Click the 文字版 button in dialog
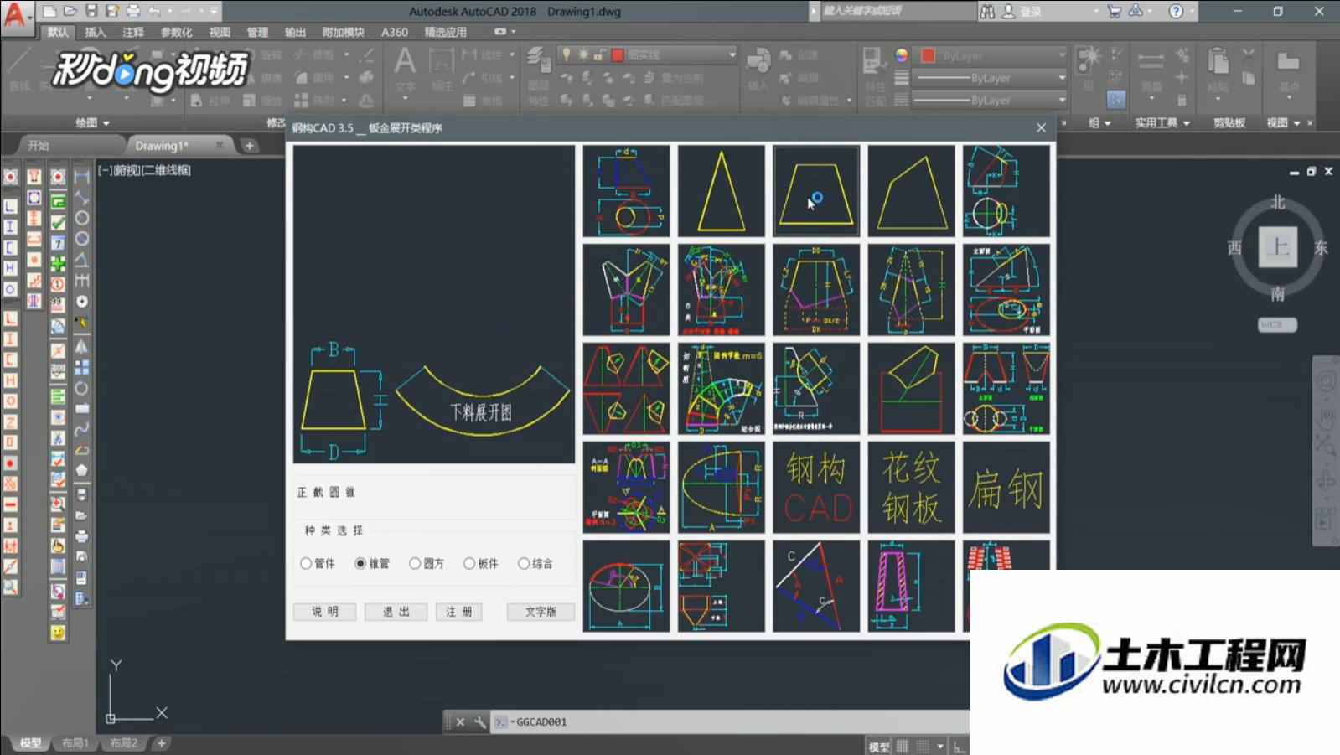 point(541,612)
